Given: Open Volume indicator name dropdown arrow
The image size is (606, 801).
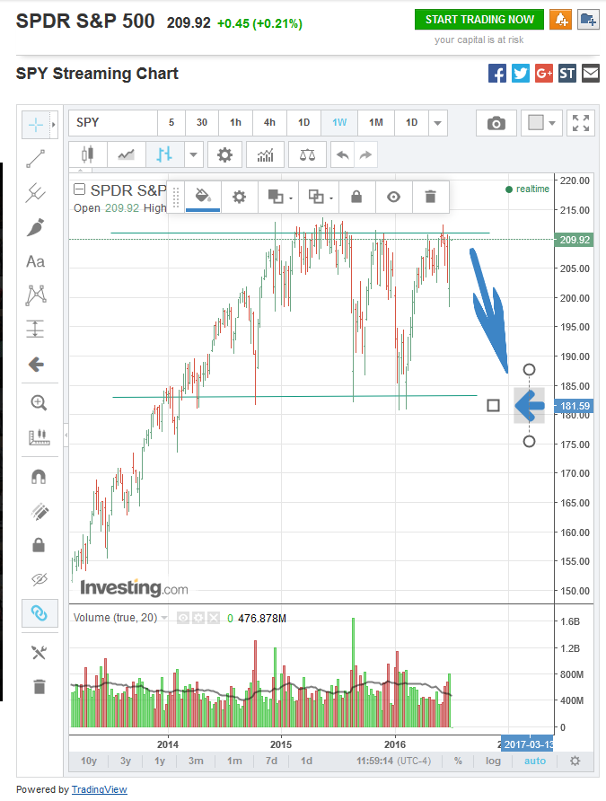Looking at the screenshot, I should [164, 618].
